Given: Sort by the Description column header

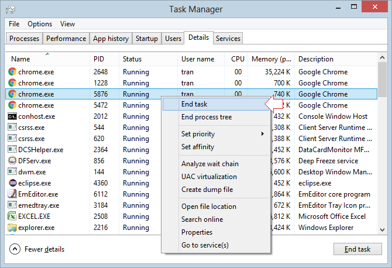Looking at the screenshot, I should click(x=336, y=59).
